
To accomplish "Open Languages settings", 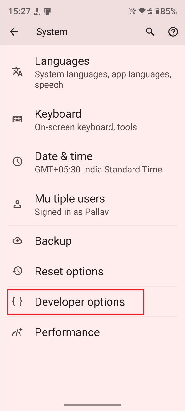I will tap(92, 72).
